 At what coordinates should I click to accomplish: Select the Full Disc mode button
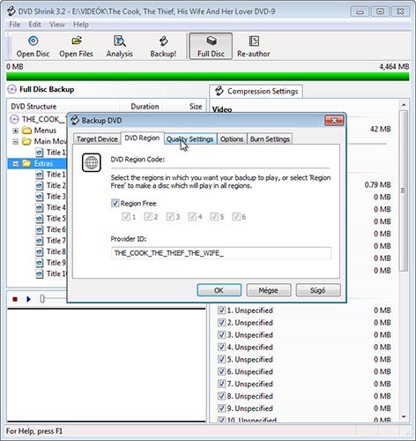click(211, 46)
